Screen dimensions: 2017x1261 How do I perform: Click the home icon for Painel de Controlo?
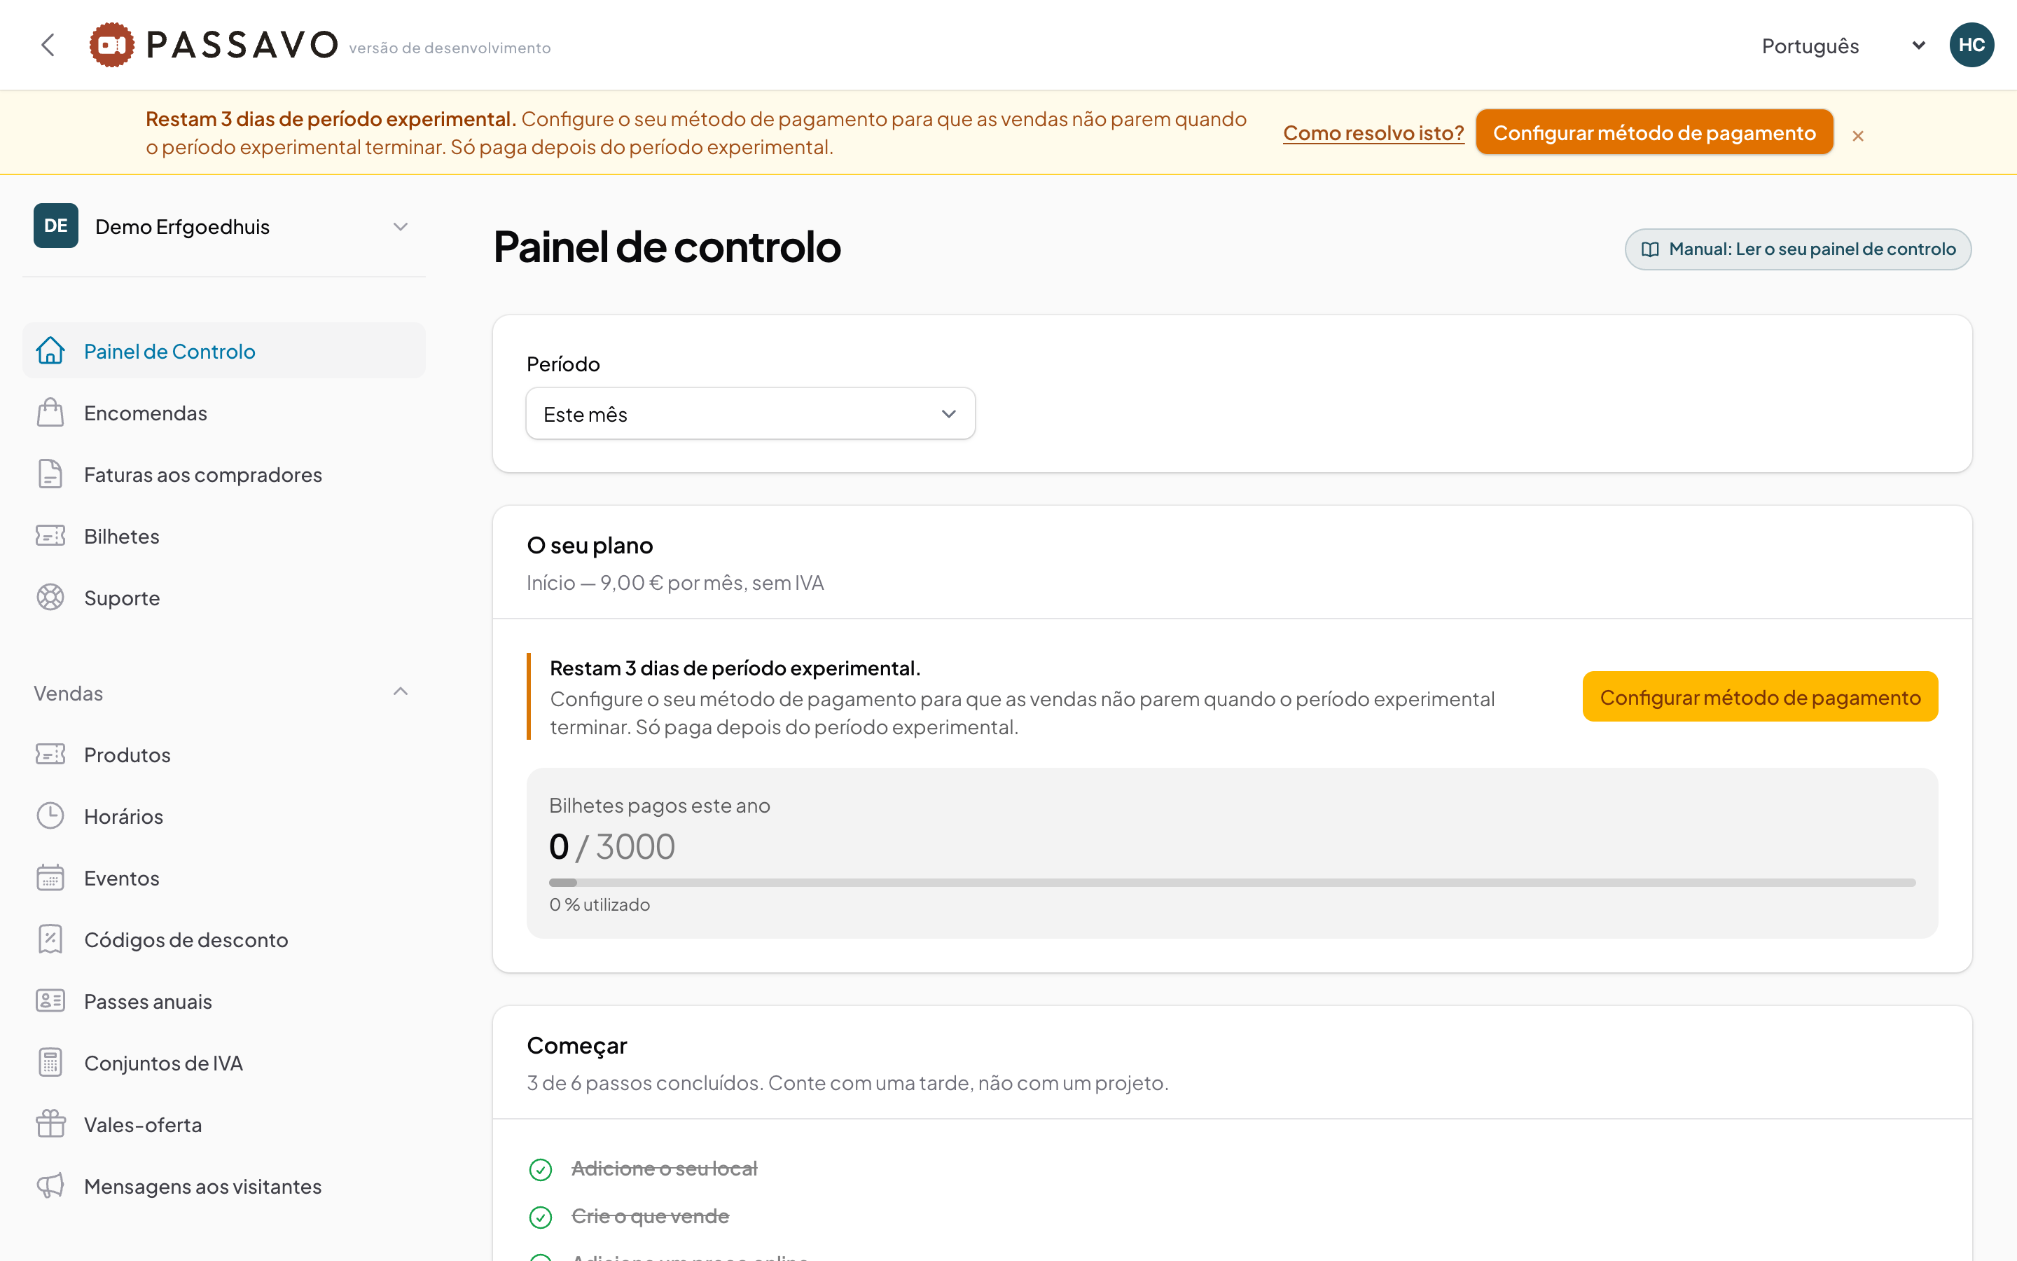click(50, 350)
